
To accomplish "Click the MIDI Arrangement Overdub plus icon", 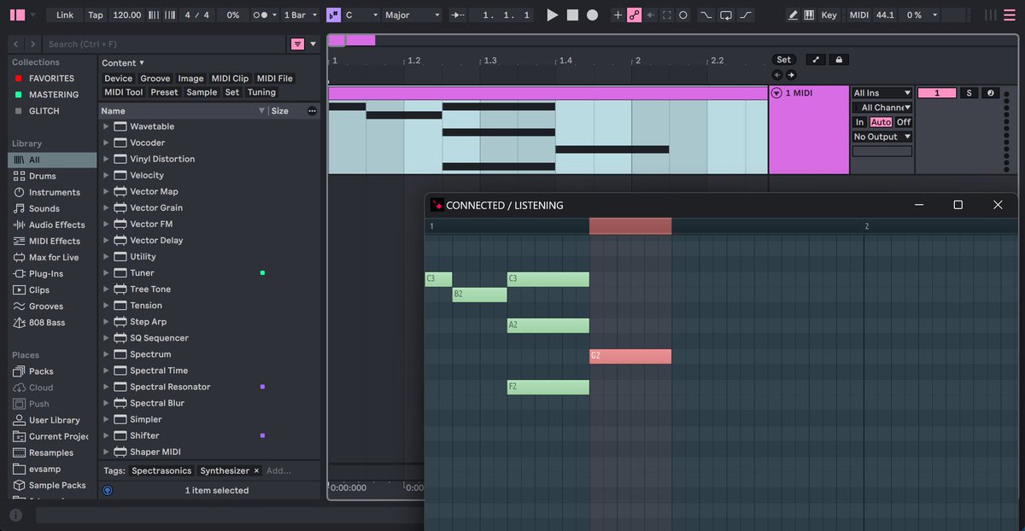I will pyautogui.click(x=618, y=15).
